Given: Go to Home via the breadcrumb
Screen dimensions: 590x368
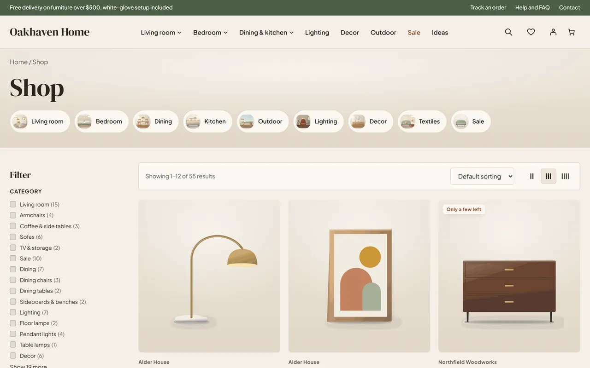Looking at the screenshot, I should [x=18, y=62].
